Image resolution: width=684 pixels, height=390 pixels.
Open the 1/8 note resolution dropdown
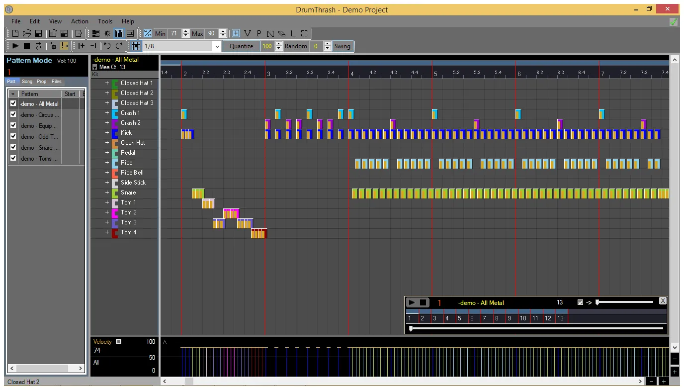[217, 46]
